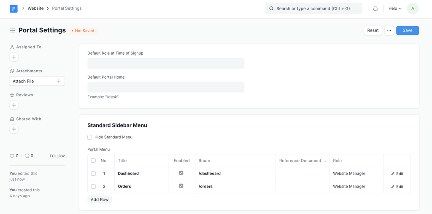Image resolution: width=432 pixels, height=214 pixels.
Task: Click the Portal Settings breadcrumb
Action: click(x=67, y=8)
